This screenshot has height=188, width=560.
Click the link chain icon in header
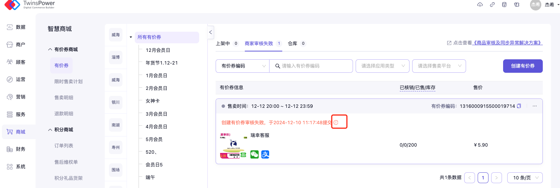point(492,4)
